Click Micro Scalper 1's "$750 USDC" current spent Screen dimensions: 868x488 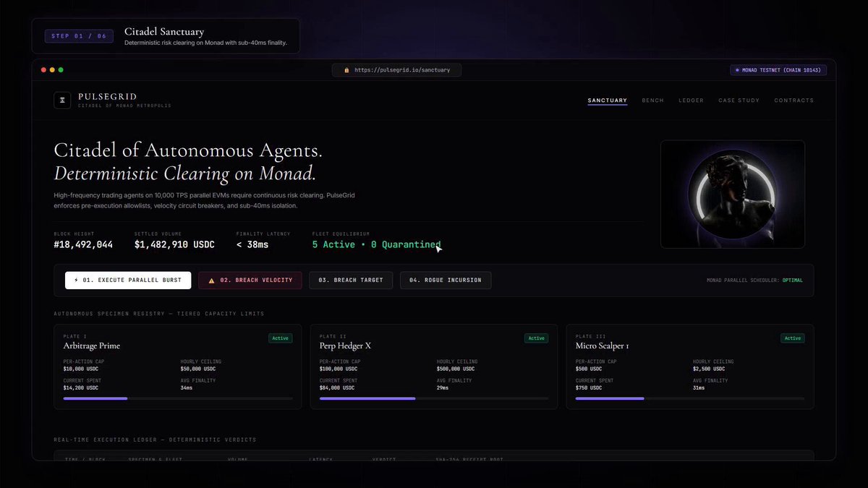coord(589,388)
